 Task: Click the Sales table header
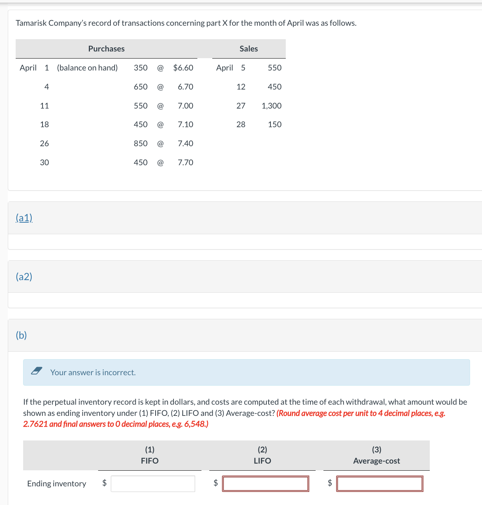[248, 48]
